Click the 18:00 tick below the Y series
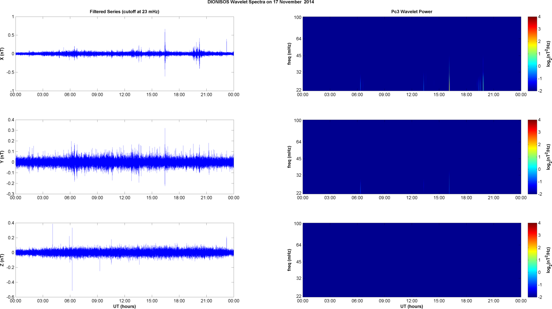Image resolution: width=552 pixels, height=309 pixels. tap(179, 198)
